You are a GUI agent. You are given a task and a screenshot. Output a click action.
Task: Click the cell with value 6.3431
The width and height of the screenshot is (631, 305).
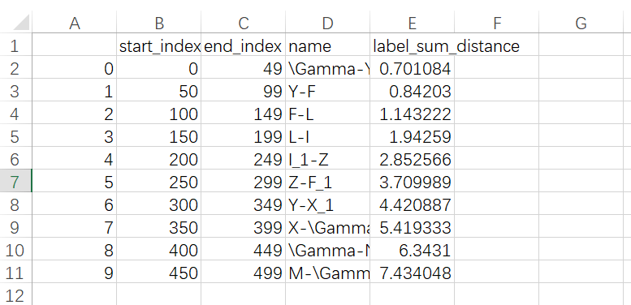(412, 251)
